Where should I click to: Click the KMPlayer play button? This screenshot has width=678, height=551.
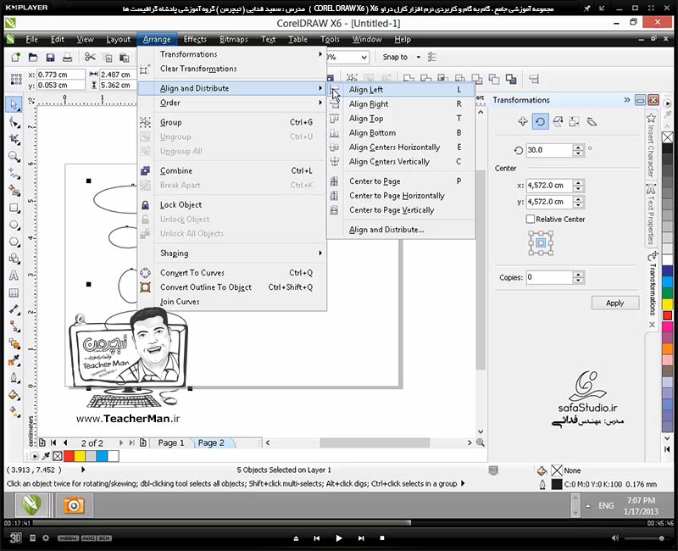(338, 538)
